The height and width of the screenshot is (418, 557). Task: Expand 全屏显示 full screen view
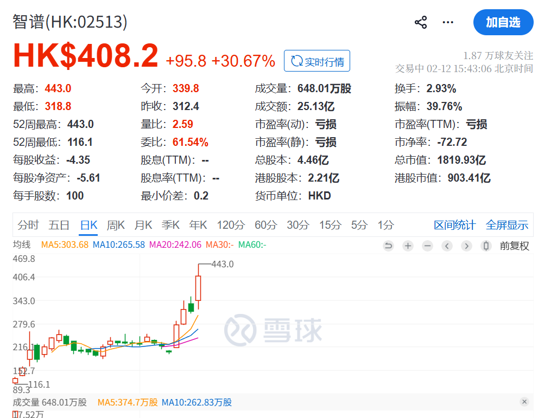click(507, 224)
